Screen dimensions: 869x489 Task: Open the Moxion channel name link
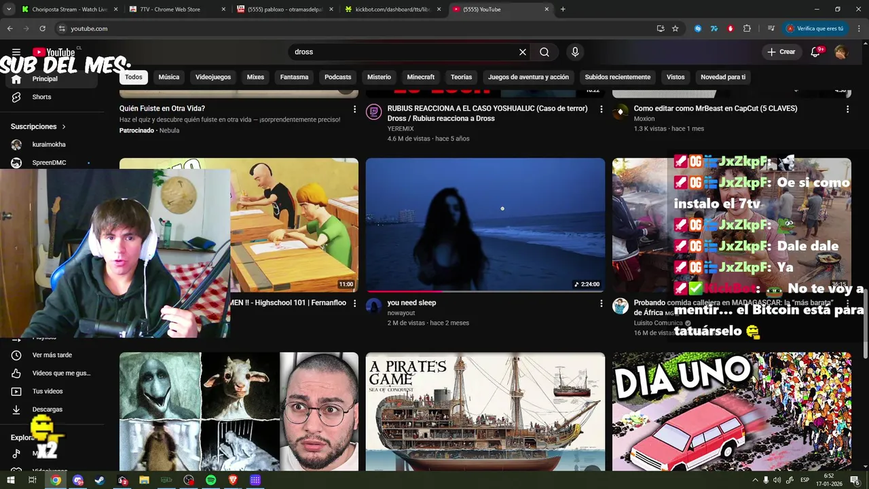tap(644, 119)
